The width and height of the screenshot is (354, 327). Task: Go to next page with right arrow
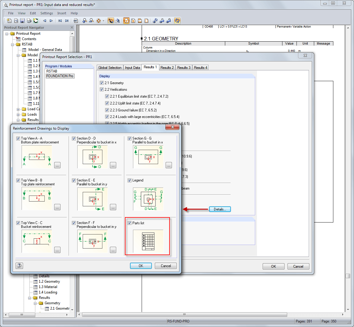click(51, 21)
